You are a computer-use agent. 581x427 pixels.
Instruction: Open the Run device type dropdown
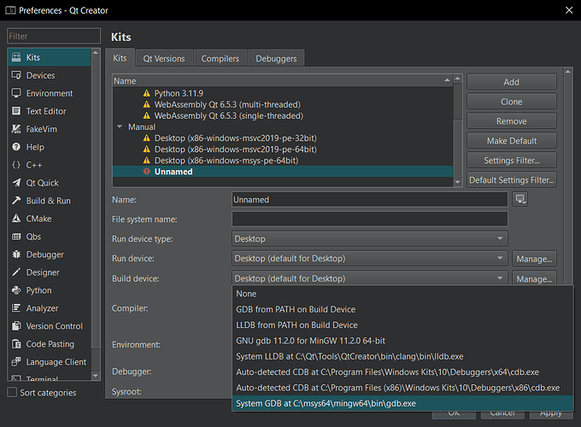pos(369,239)
